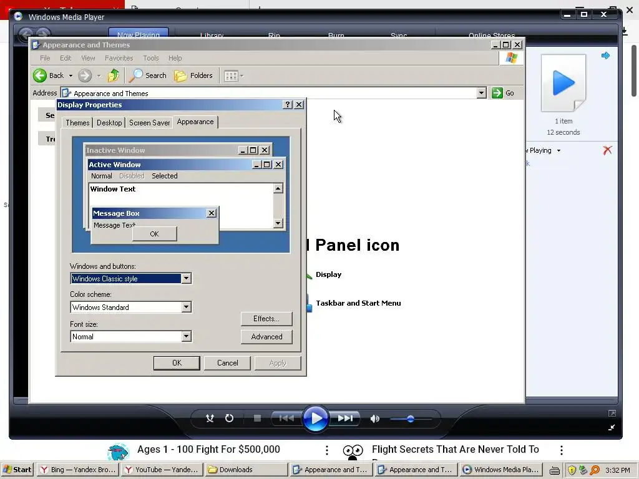Screen dimensions: 639x479
Task: Click the Stop button in Media Player
Action: click(x=257, y=419)
